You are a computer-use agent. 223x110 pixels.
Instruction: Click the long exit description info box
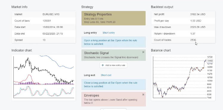[x=114, y=85]
